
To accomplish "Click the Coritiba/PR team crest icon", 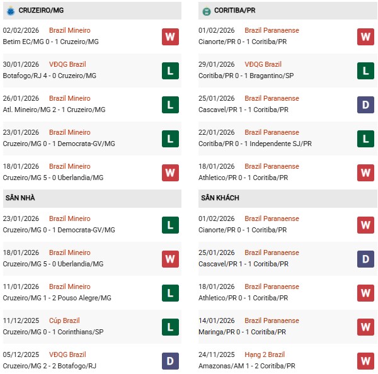I will (207, 11).
